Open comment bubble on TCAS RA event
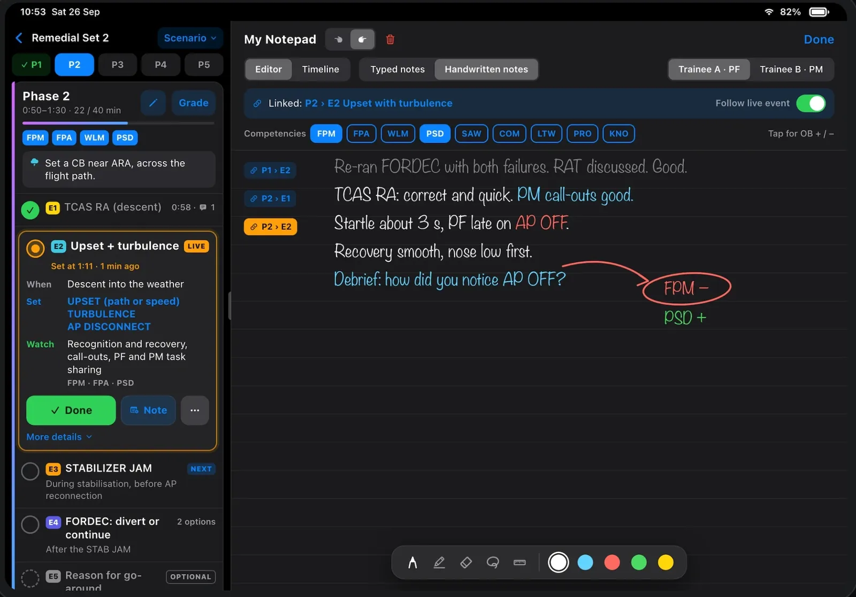This screenshot has width=856, height=597. 203,207
